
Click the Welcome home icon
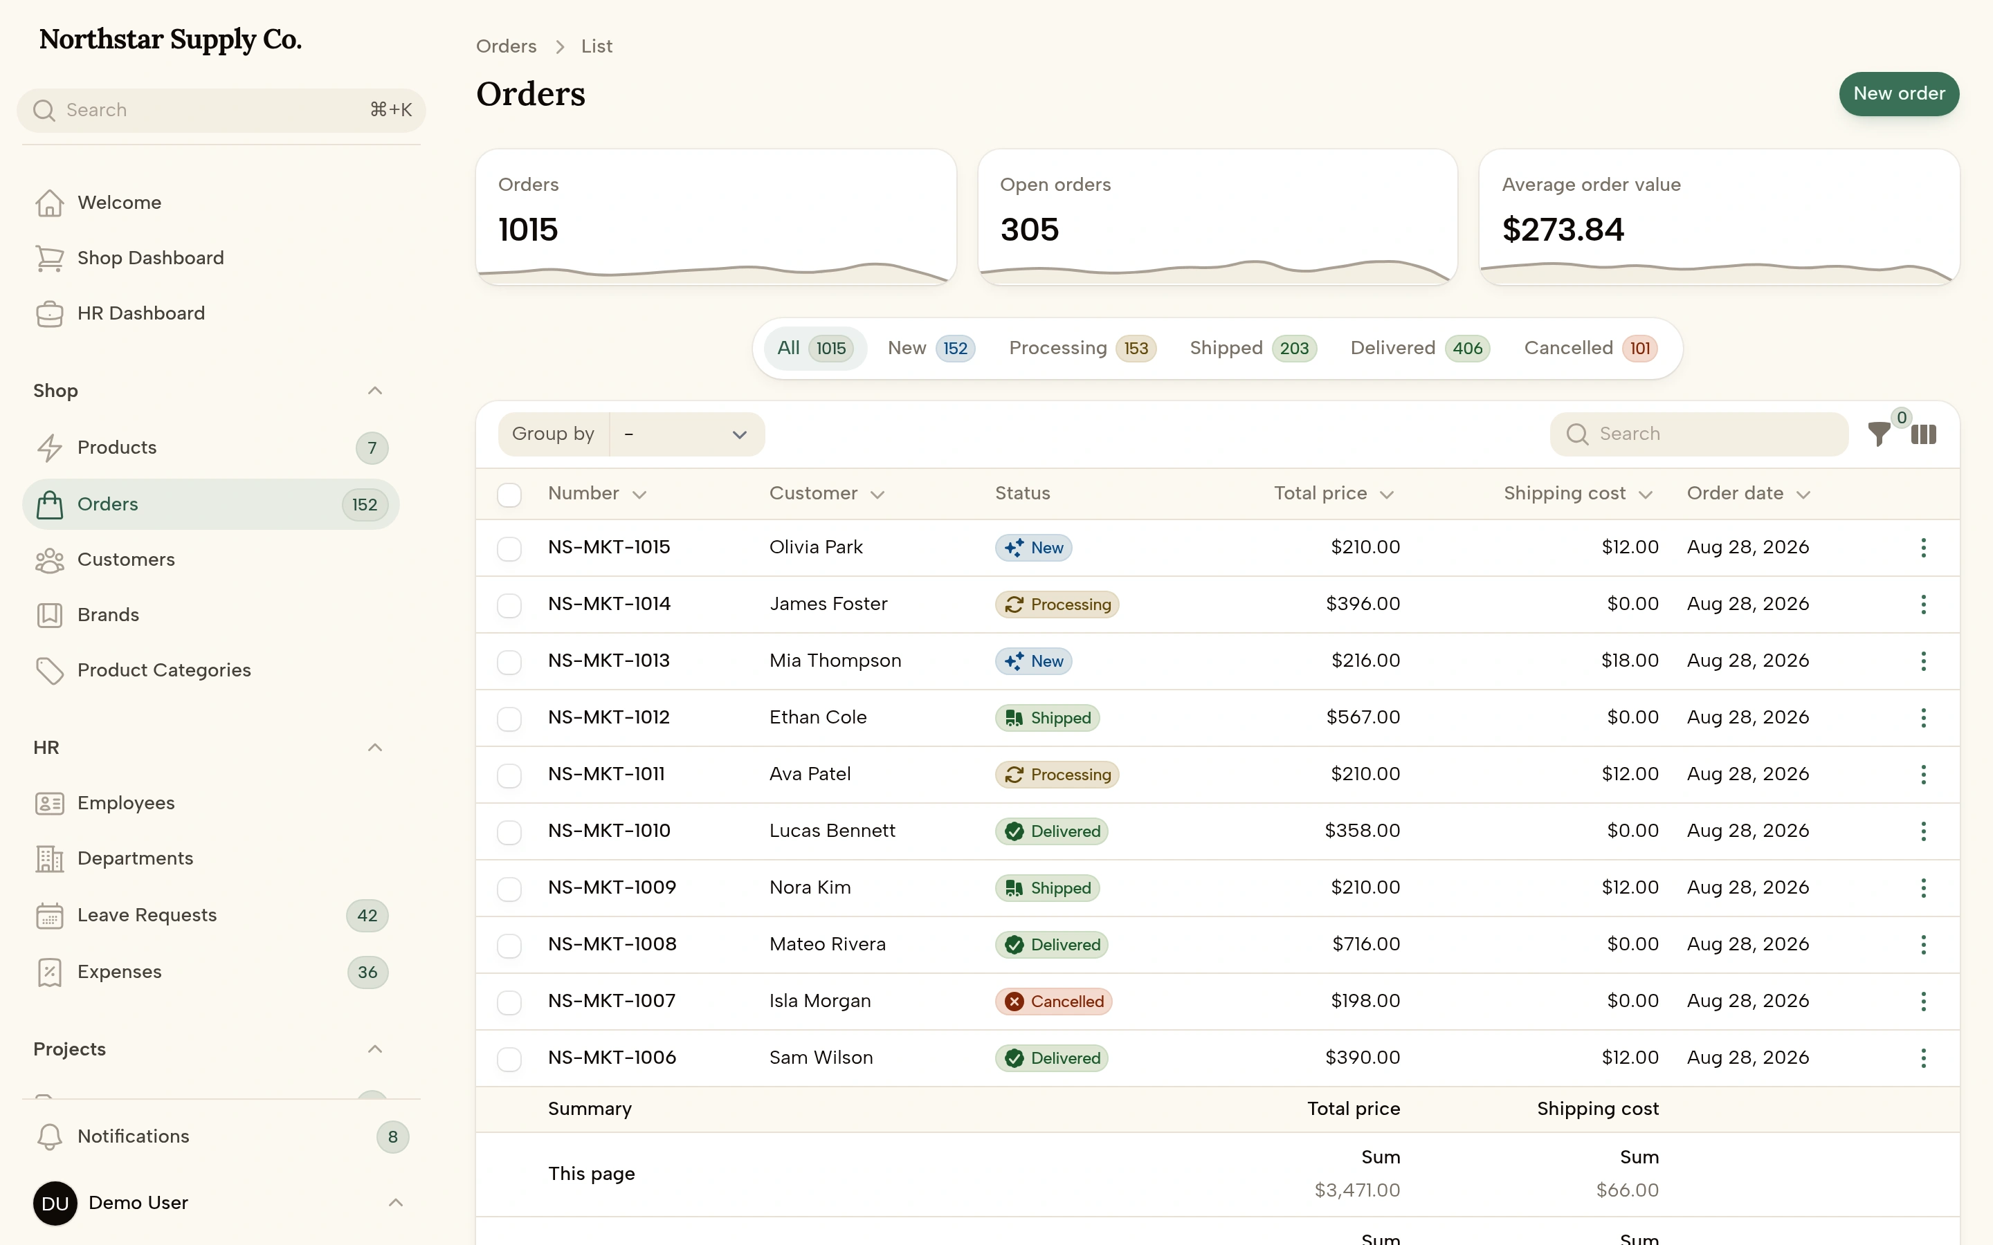(49, 203)
